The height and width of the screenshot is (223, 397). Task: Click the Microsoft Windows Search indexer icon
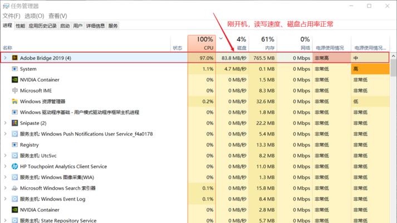[14, 188]
